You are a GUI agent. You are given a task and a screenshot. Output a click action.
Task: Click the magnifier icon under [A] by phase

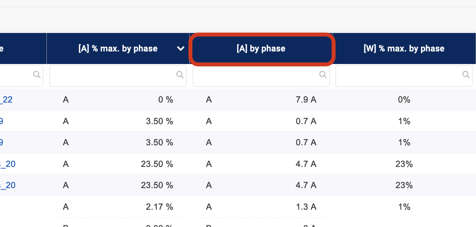pos(323,75)
